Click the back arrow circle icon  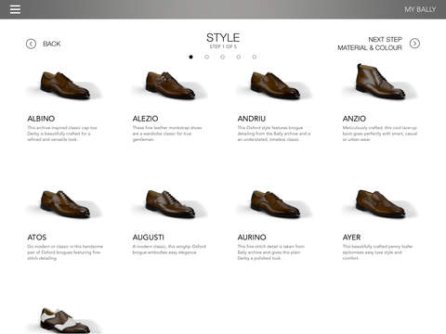click(31, 44)
